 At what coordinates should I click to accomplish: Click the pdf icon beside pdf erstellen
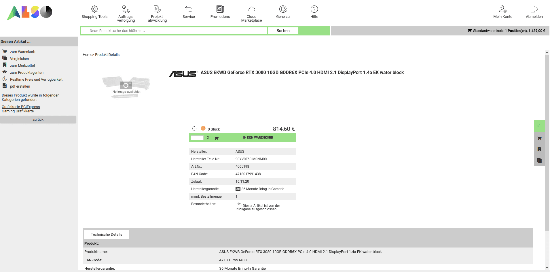click(x=5, y=86)
